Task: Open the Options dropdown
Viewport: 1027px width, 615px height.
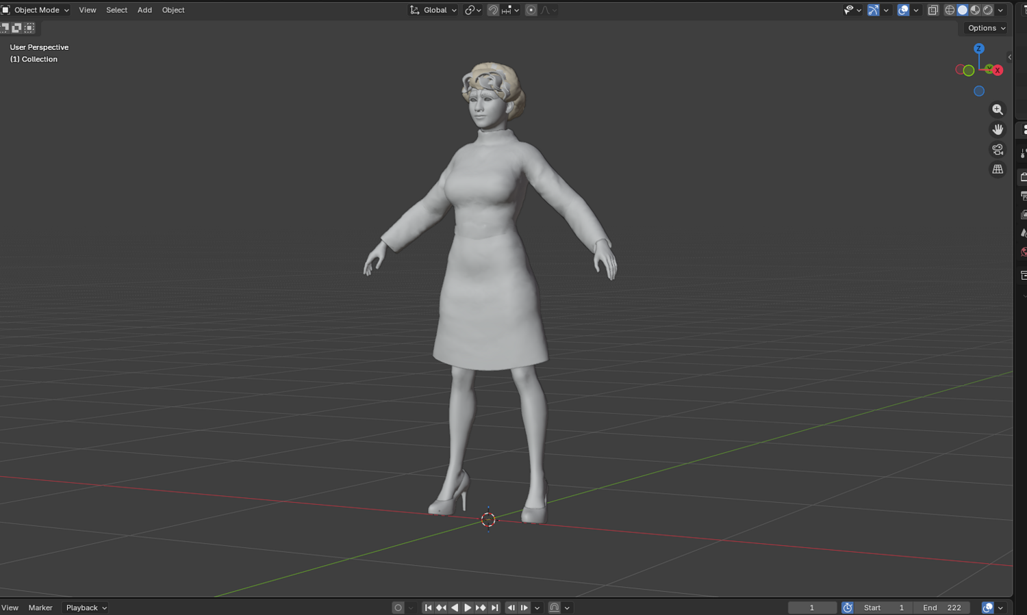Action: point(987,28)
